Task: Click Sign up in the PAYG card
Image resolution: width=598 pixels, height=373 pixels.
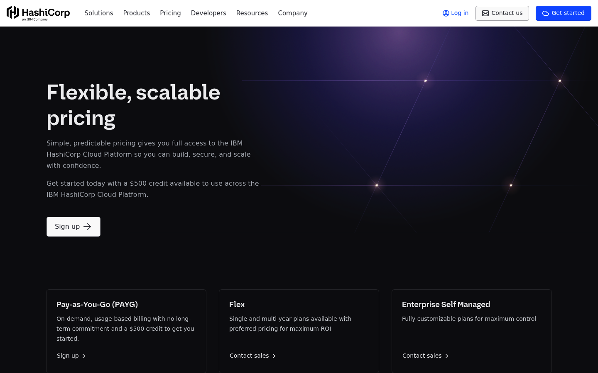Action: click(x=71, y=356)
